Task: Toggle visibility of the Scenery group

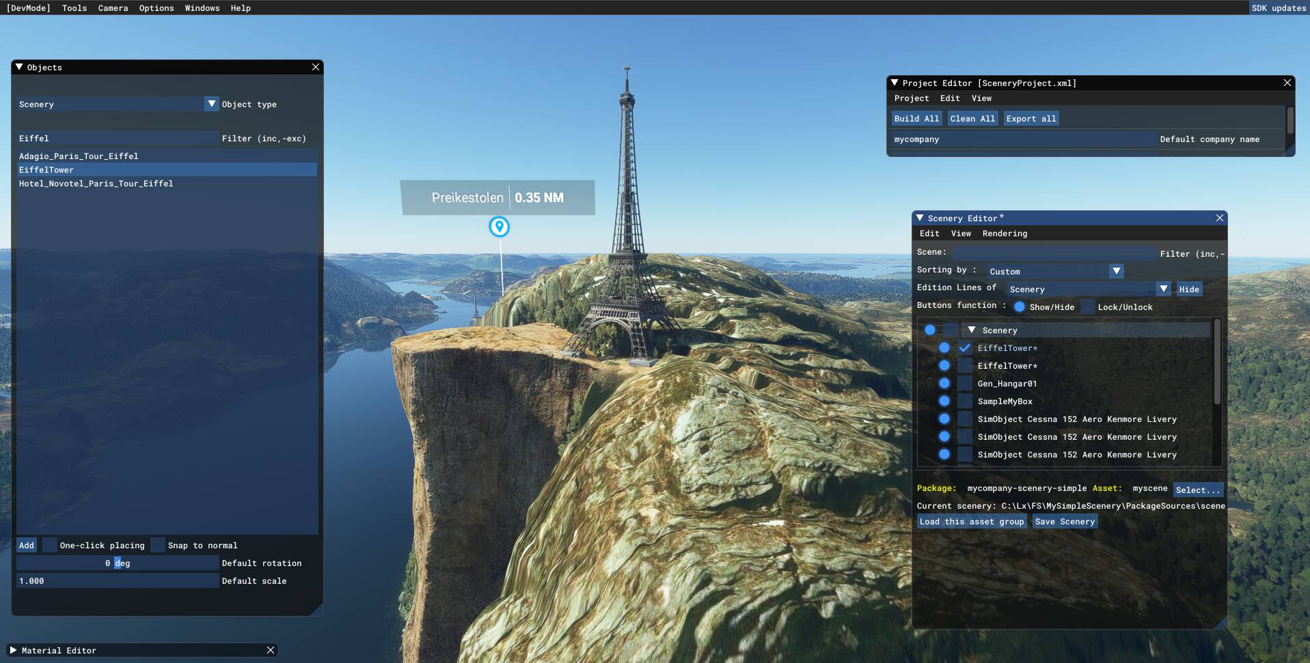Action: point(929,330)
